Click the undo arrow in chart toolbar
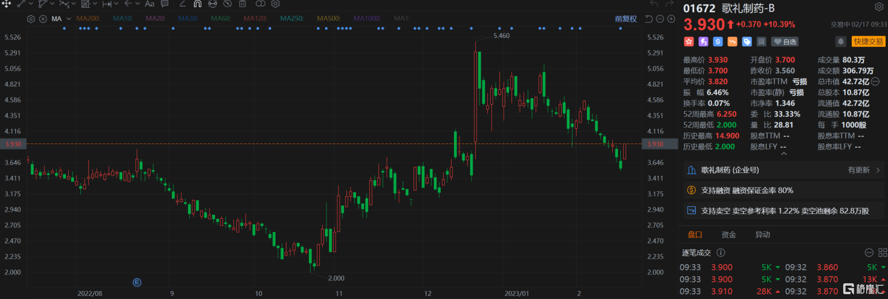Viewport: 888px width, 299px height. coord(653,4)
